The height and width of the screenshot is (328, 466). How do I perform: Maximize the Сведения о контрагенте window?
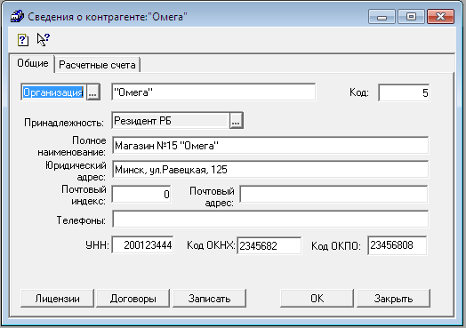coord(411,17)
